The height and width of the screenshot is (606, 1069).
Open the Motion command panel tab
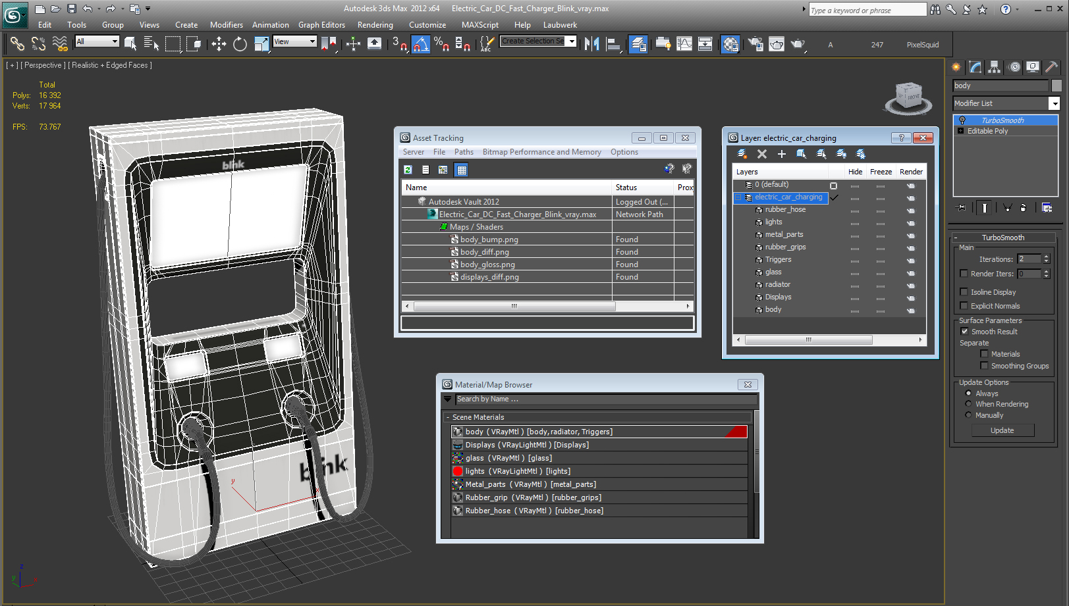coord(1014,66)
